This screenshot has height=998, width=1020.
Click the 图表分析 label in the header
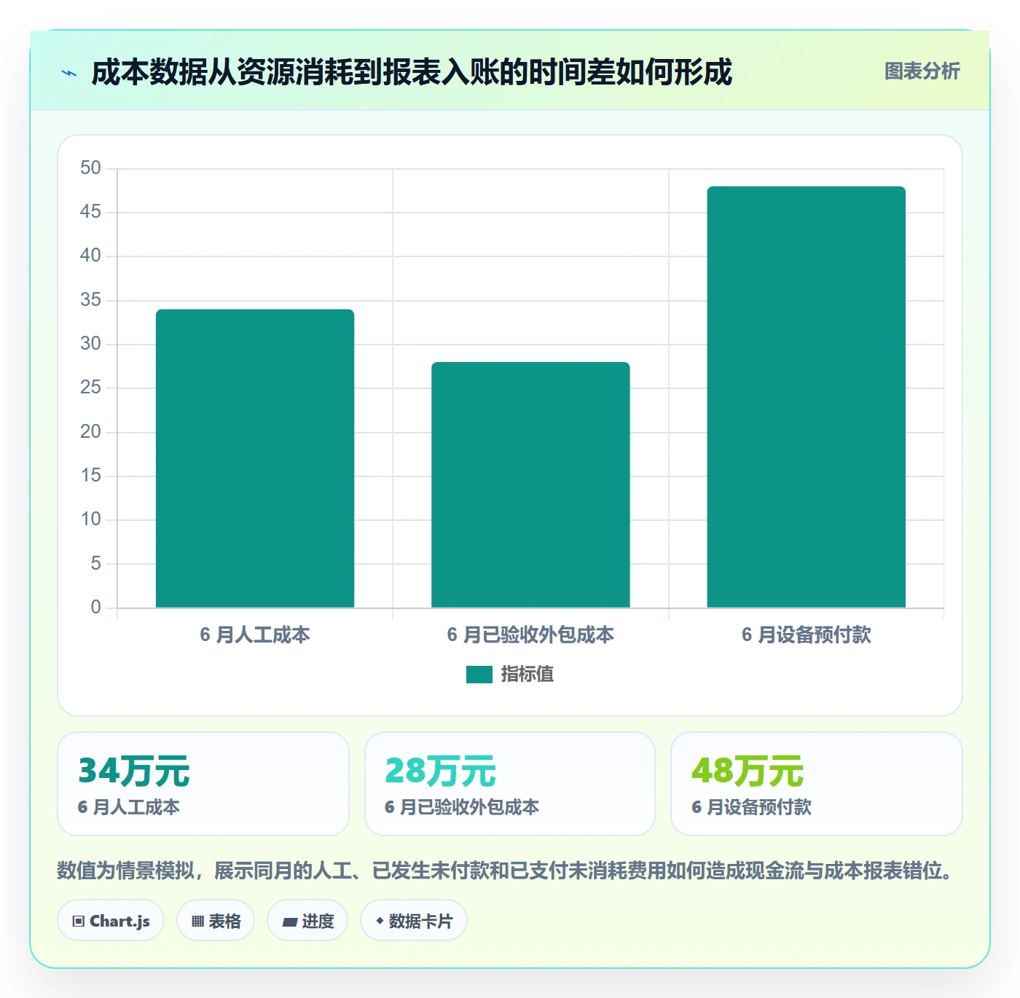click(922, 71)
